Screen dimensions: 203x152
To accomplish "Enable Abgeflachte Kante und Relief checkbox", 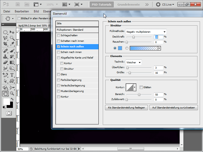I will [x=59, y=58].
